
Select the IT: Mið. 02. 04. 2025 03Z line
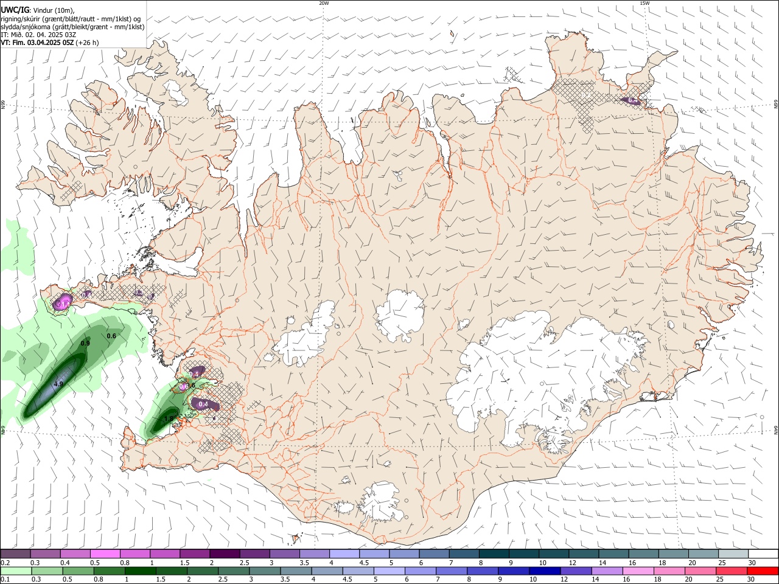(38, 35)
